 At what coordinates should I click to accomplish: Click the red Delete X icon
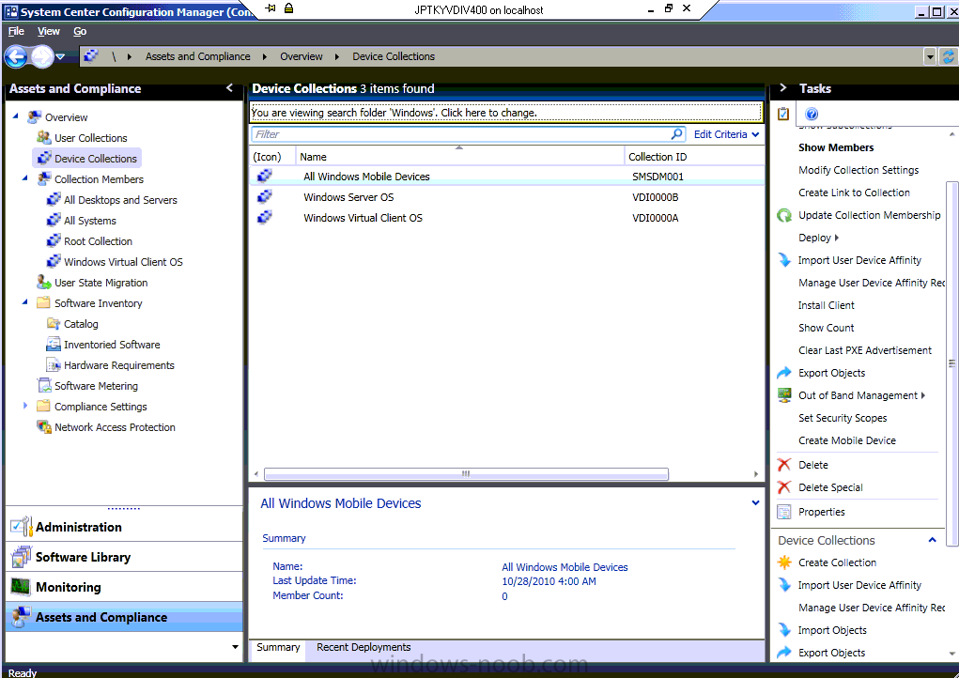[784, 465]
